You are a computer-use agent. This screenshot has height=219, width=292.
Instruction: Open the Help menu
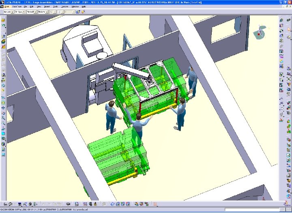click(84, 6)
